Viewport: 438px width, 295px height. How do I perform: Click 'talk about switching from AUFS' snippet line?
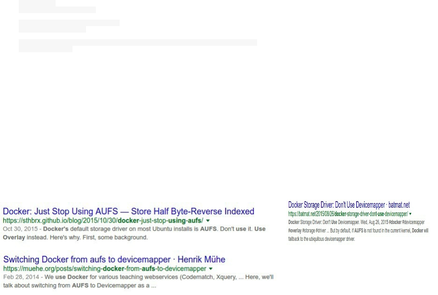[79, 286]
